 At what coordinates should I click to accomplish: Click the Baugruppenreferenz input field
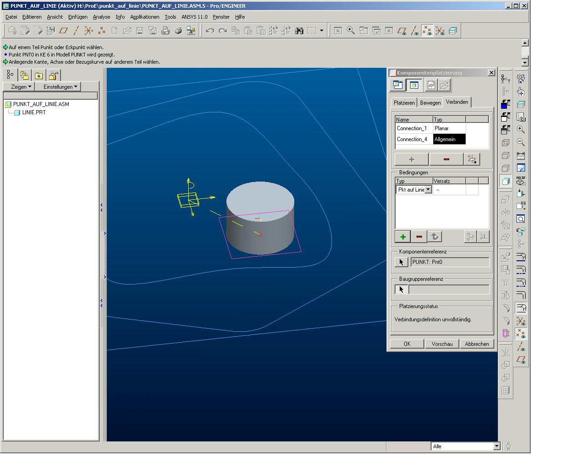point(449,289)
